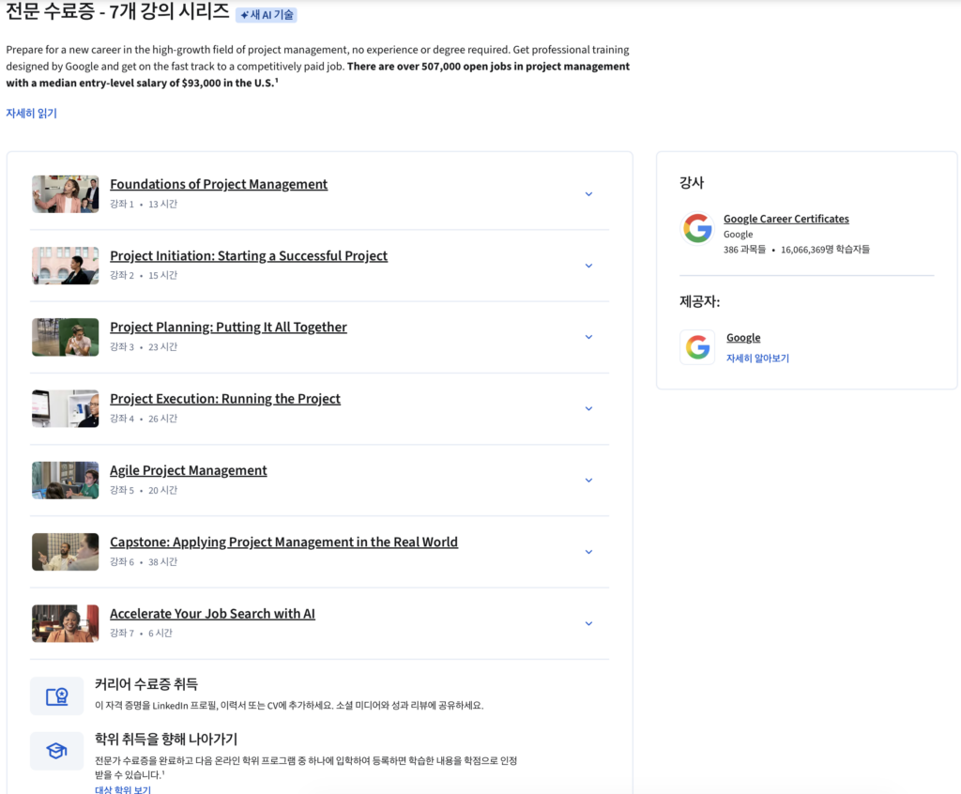Image resolution: width=961 pixels, height=794 pixels.
Task: Click the Project Execution course thumbnail
Action: click(65, 408)
